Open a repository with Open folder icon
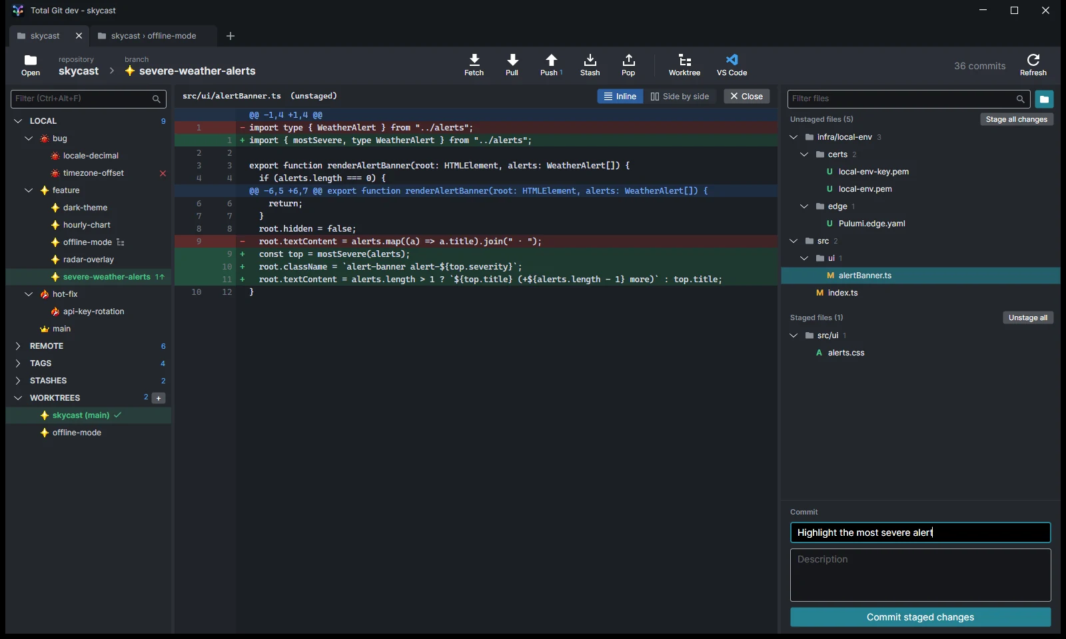Screen dimensions: 1066x639 click(31, 65)
